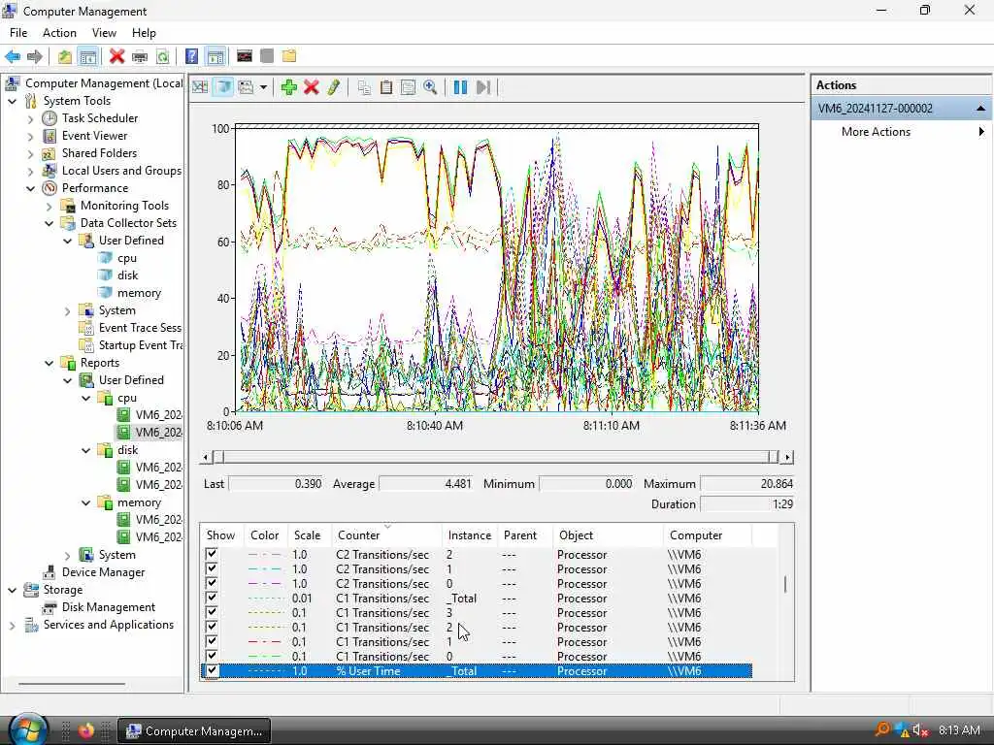
Task: Uncheck Show for C2 Transitions/sec instance 0
Action: 212,583
